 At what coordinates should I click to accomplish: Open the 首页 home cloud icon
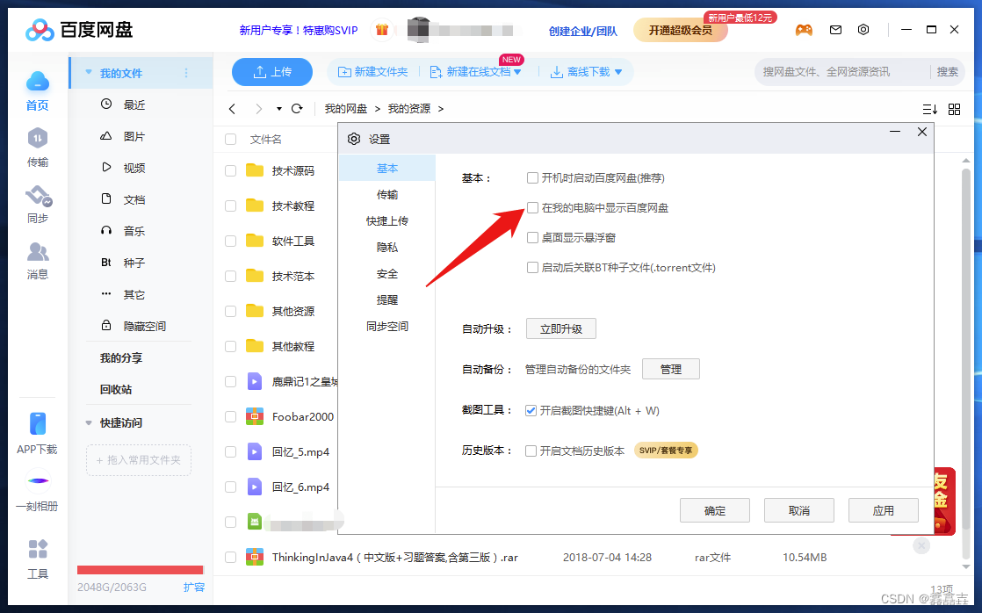coord(38,82)
